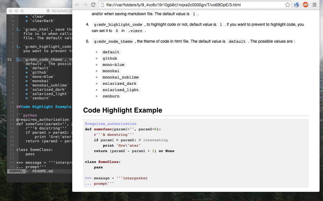Click the NORMAL mode indicator in Vim
The image size is (323, 201).
coord(16,171)
